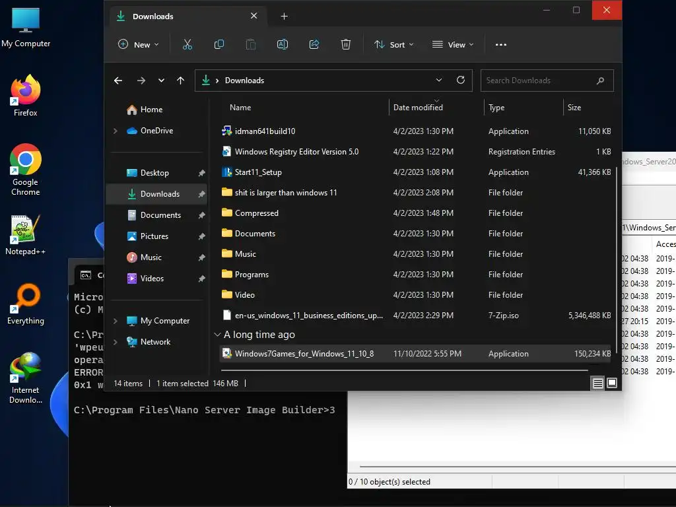Select Start11_Setup application file

coord(416,172)
